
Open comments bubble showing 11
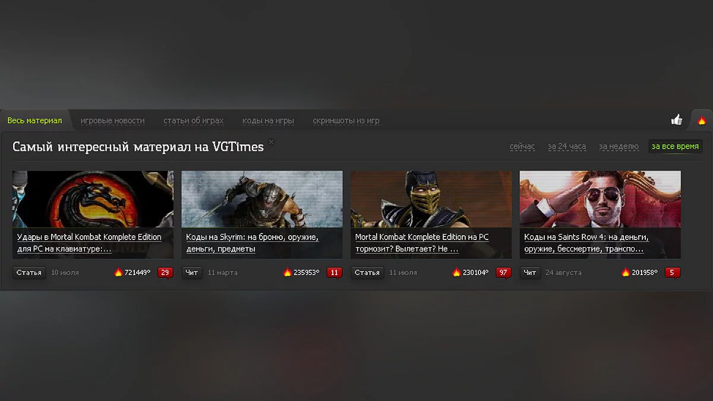click(335, 273)
